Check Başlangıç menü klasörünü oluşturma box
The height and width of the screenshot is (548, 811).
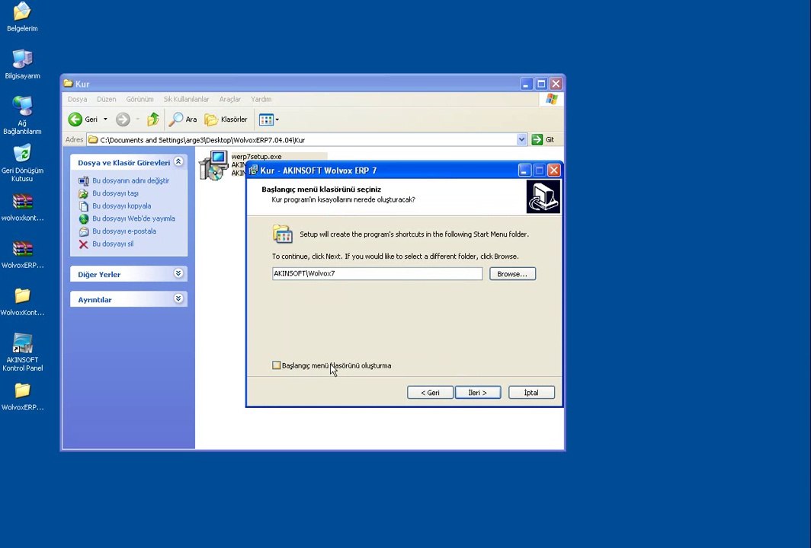276,365
